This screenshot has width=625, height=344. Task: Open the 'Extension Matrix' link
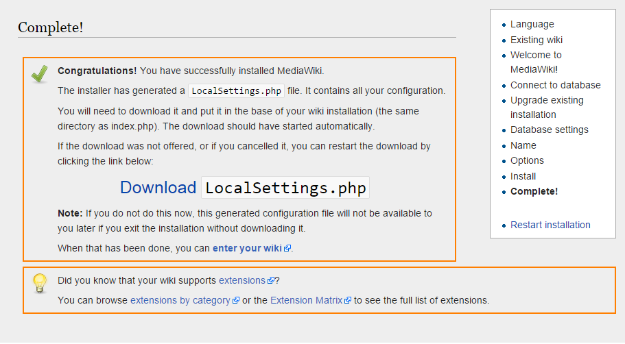(307, 300)
